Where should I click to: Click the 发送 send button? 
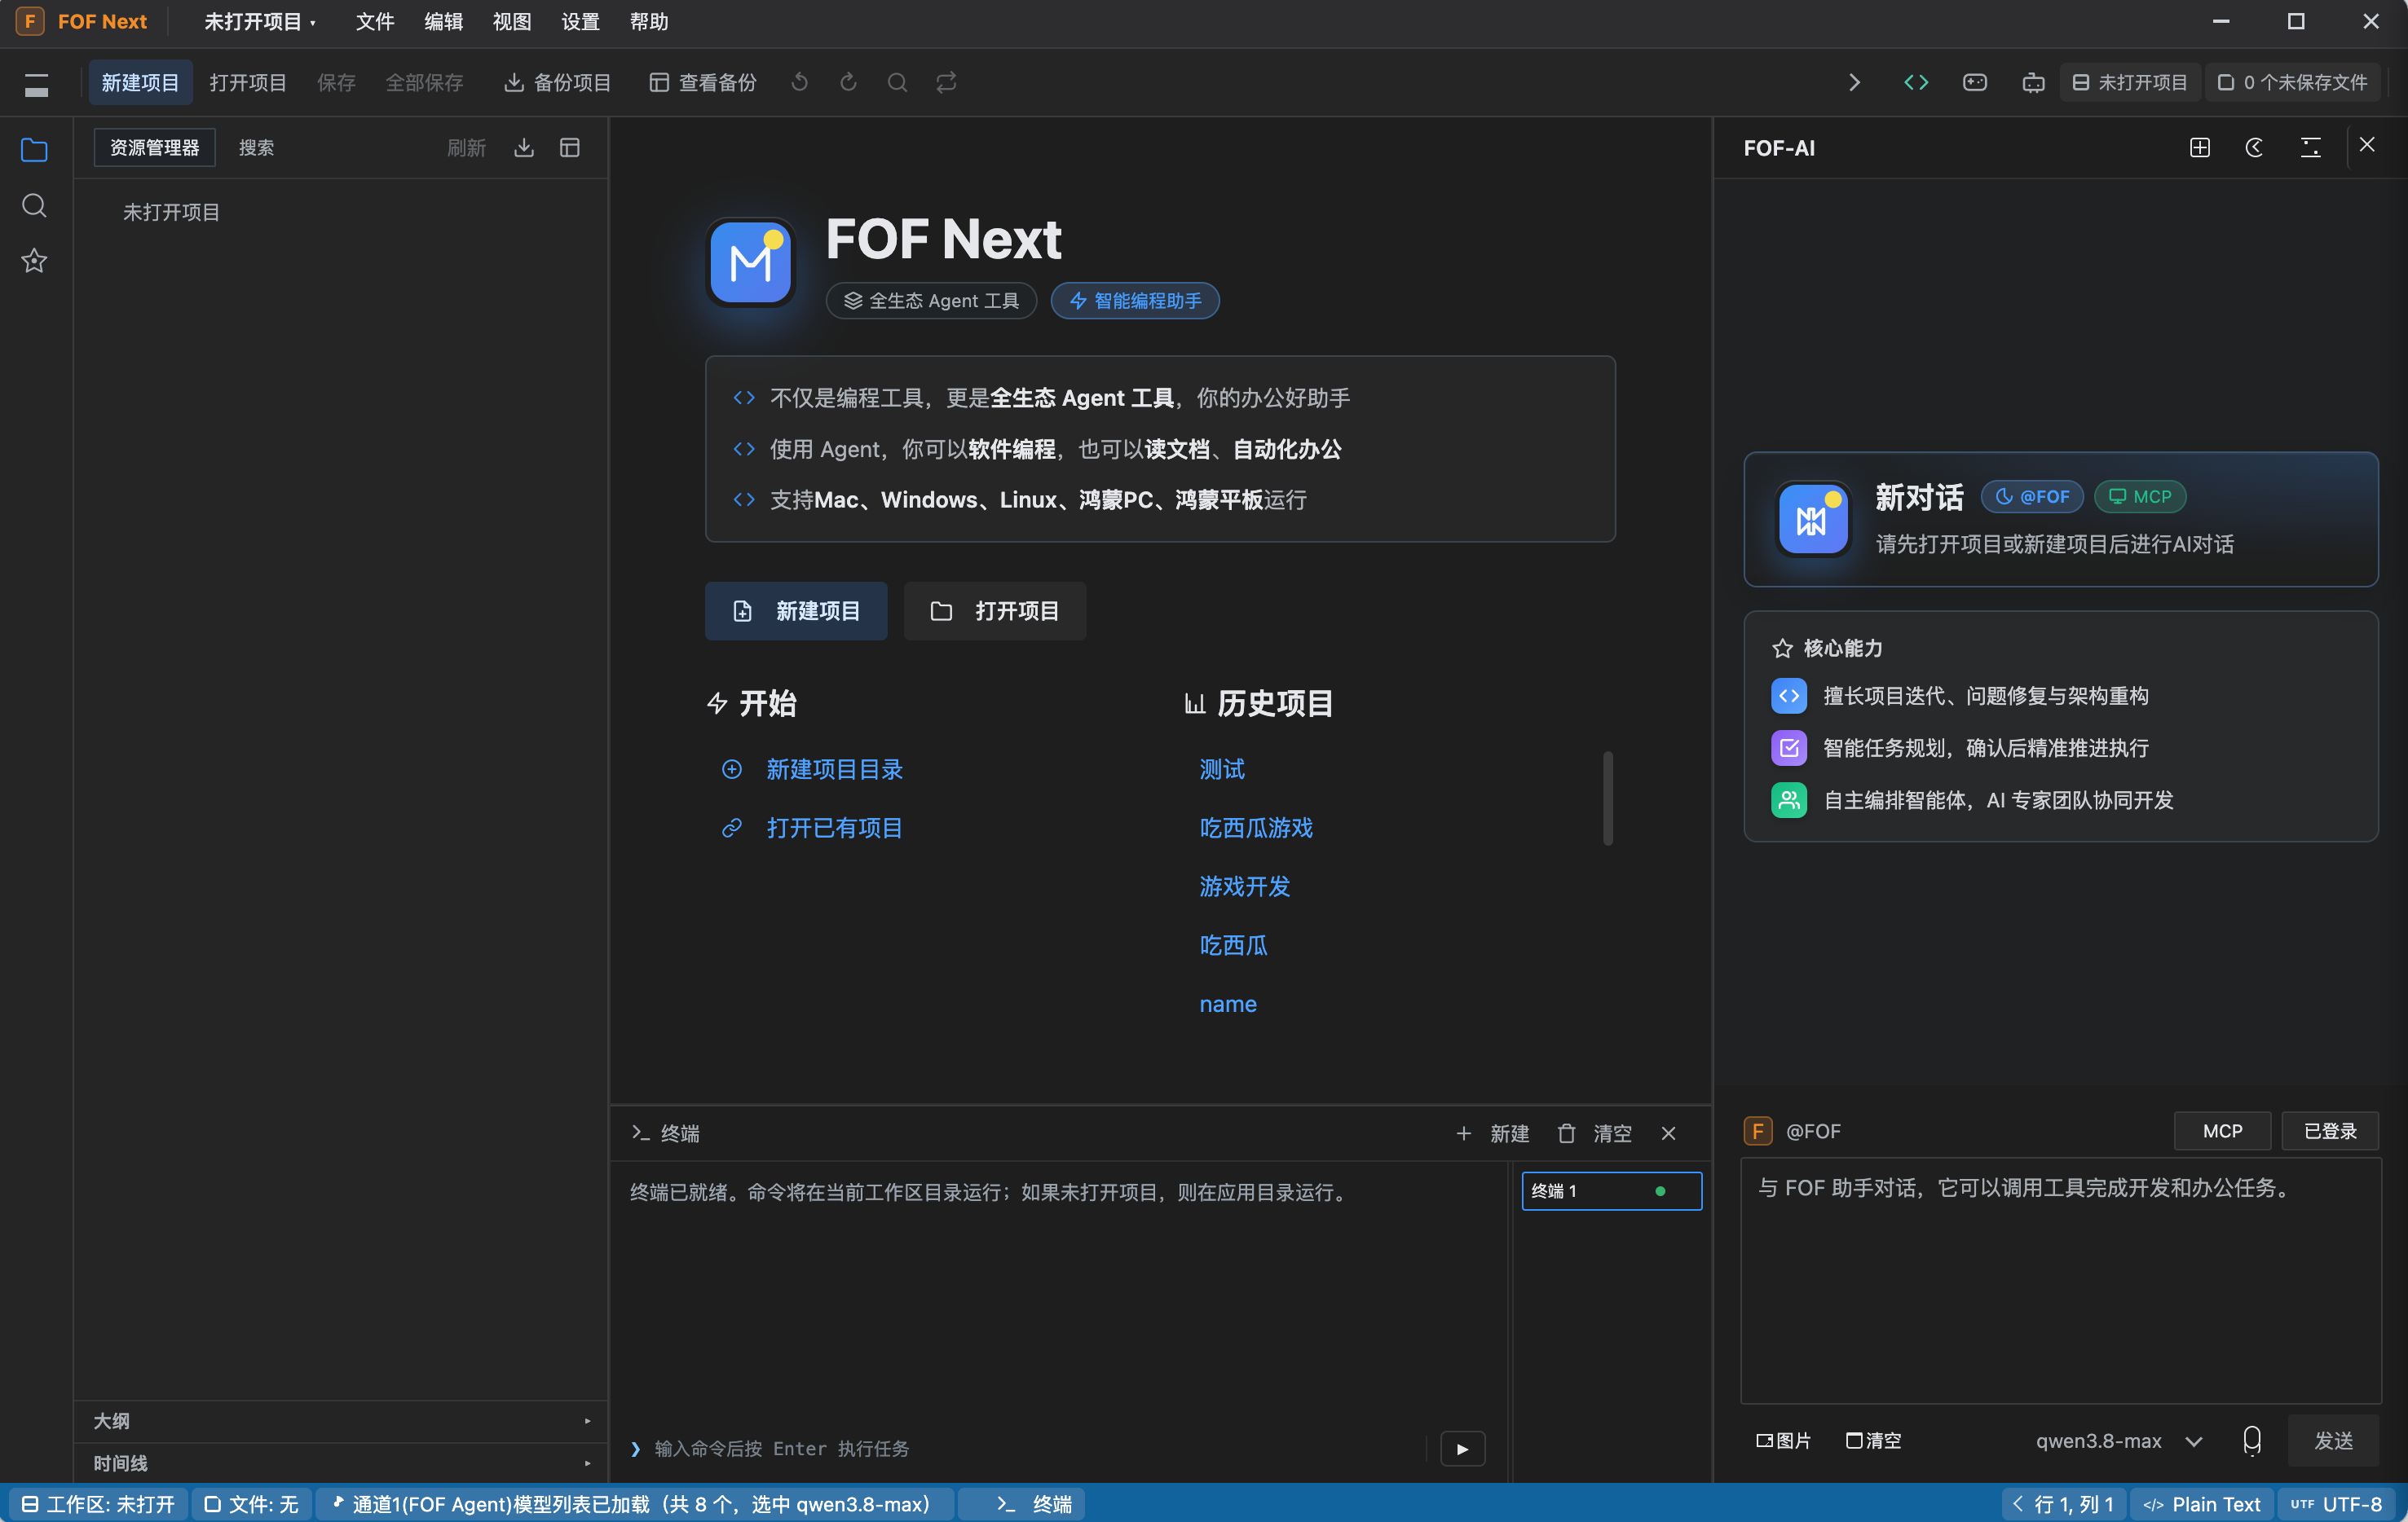click(2334, 1440)
